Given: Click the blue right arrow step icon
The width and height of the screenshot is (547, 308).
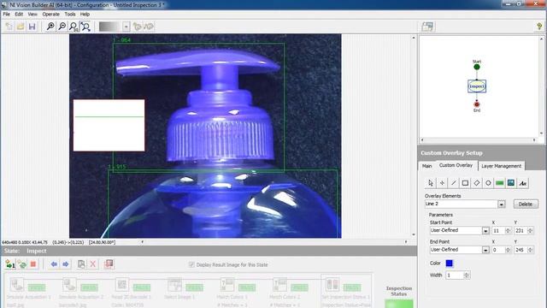Looking at the screenshot, I should coord(65,264).
